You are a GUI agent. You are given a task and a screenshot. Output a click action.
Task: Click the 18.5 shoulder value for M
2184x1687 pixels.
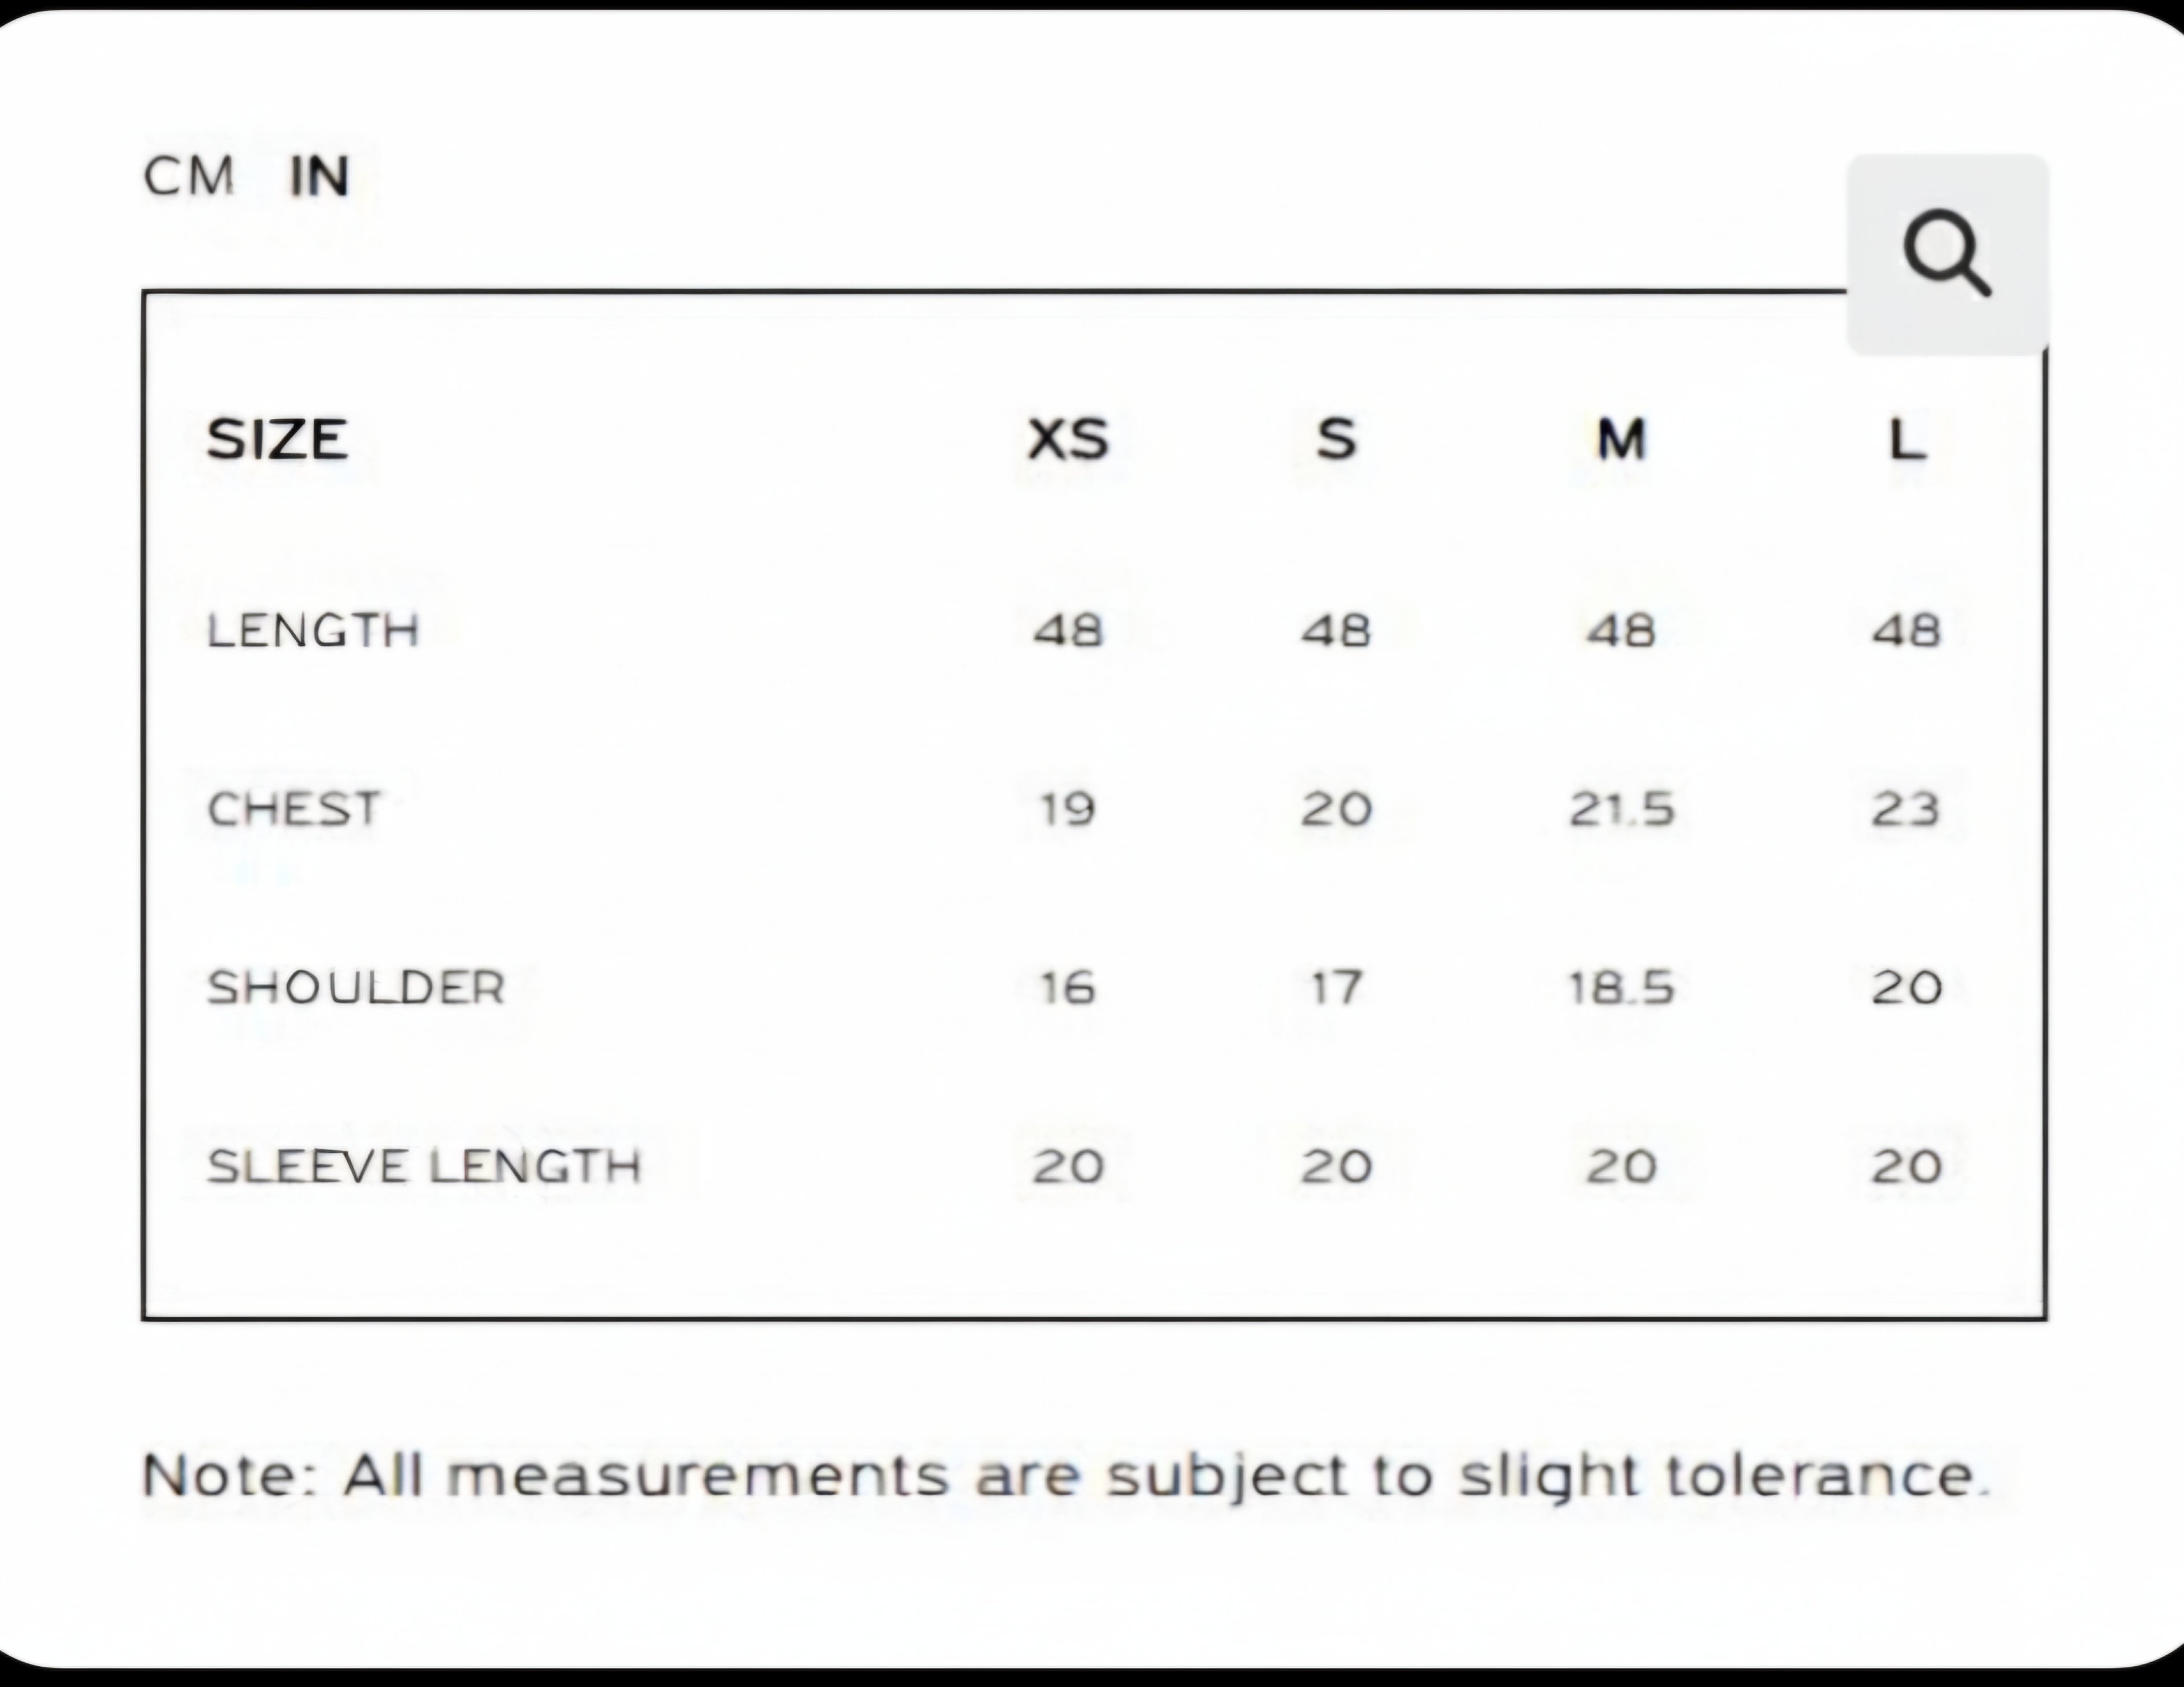pyautogui.click(x=1621, y=988)
